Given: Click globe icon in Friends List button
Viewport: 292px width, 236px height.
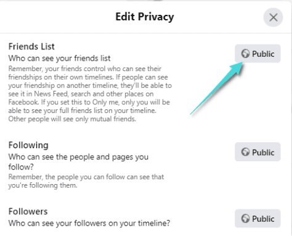Looking at the screenshot, I should (245, 54).
